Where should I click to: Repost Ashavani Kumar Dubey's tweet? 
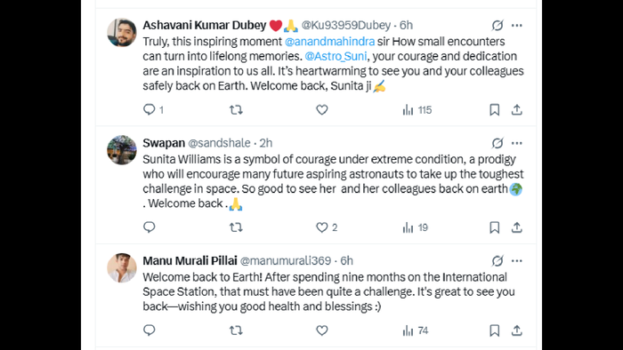pyautogui.click(x=236, y=110)
